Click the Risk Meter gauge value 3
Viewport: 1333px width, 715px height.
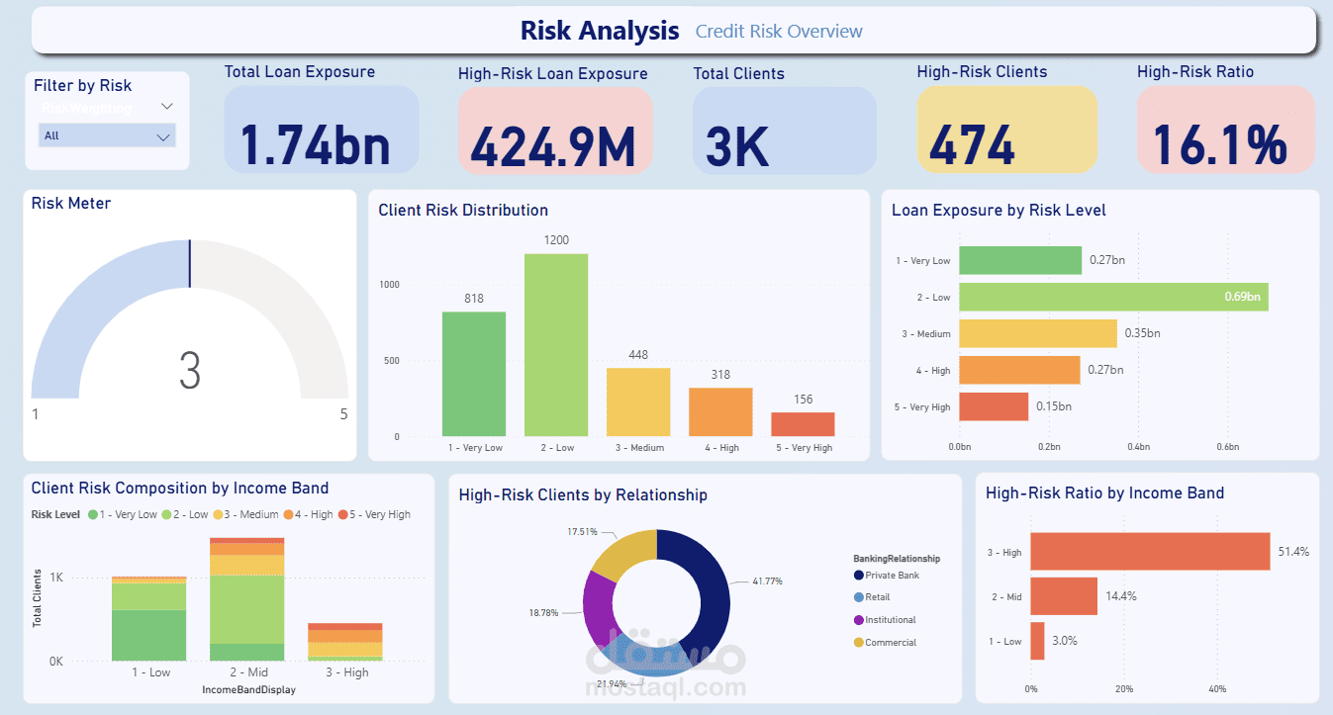[190, 371]
